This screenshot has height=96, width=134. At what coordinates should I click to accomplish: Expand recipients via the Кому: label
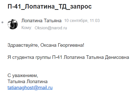[27, 28]
